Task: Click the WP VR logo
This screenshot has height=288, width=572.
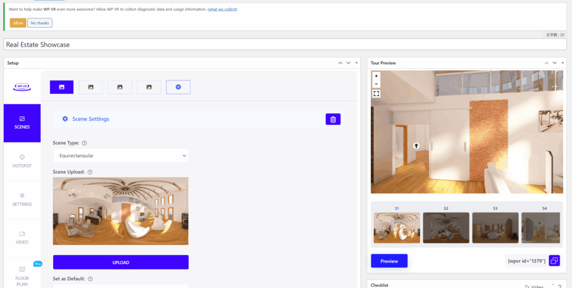Action: pyautogui.click(x=22, y=87)
